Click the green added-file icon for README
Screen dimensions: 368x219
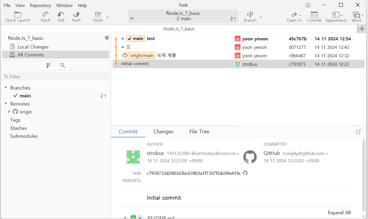click(133, 217)
